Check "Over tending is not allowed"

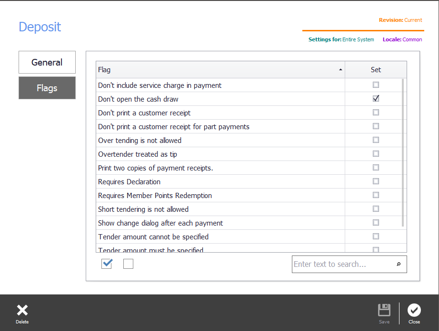pos(376,140)
